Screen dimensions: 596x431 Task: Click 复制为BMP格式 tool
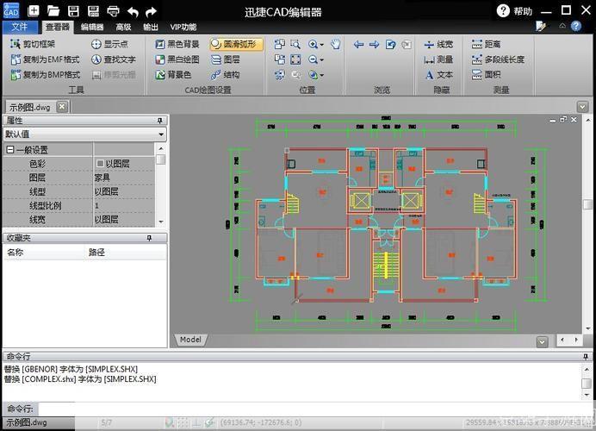point(46,74)
